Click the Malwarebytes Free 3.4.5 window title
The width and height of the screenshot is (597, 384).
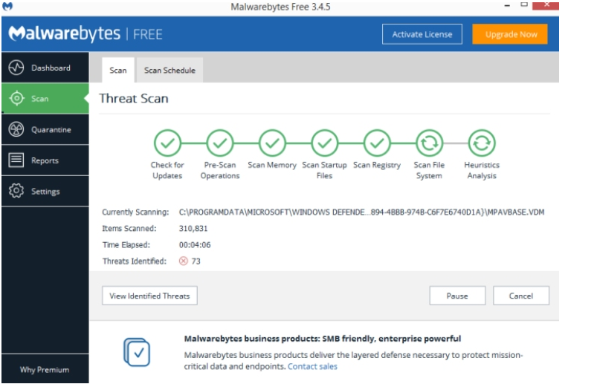tap(280, 7)
